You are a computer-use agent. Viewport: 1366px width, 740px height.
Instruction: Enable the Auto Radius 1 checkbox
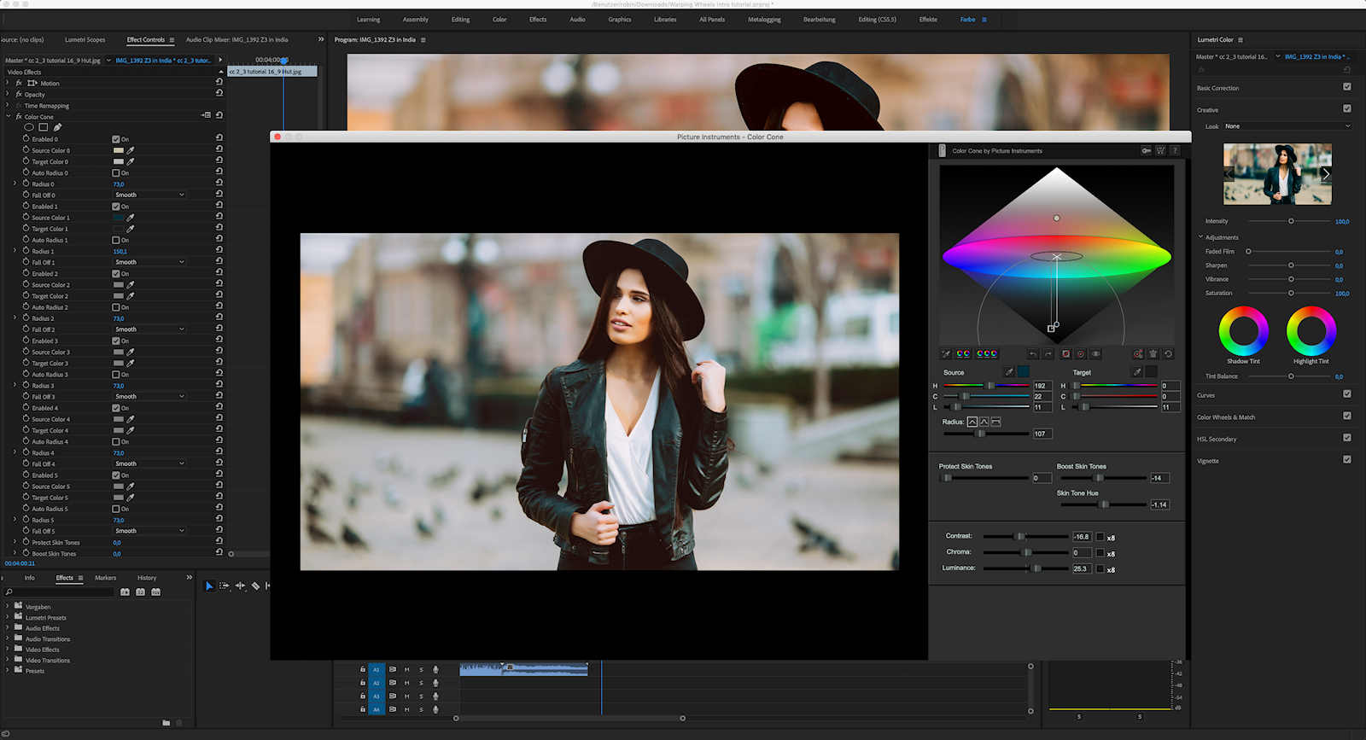coord(116,240)
